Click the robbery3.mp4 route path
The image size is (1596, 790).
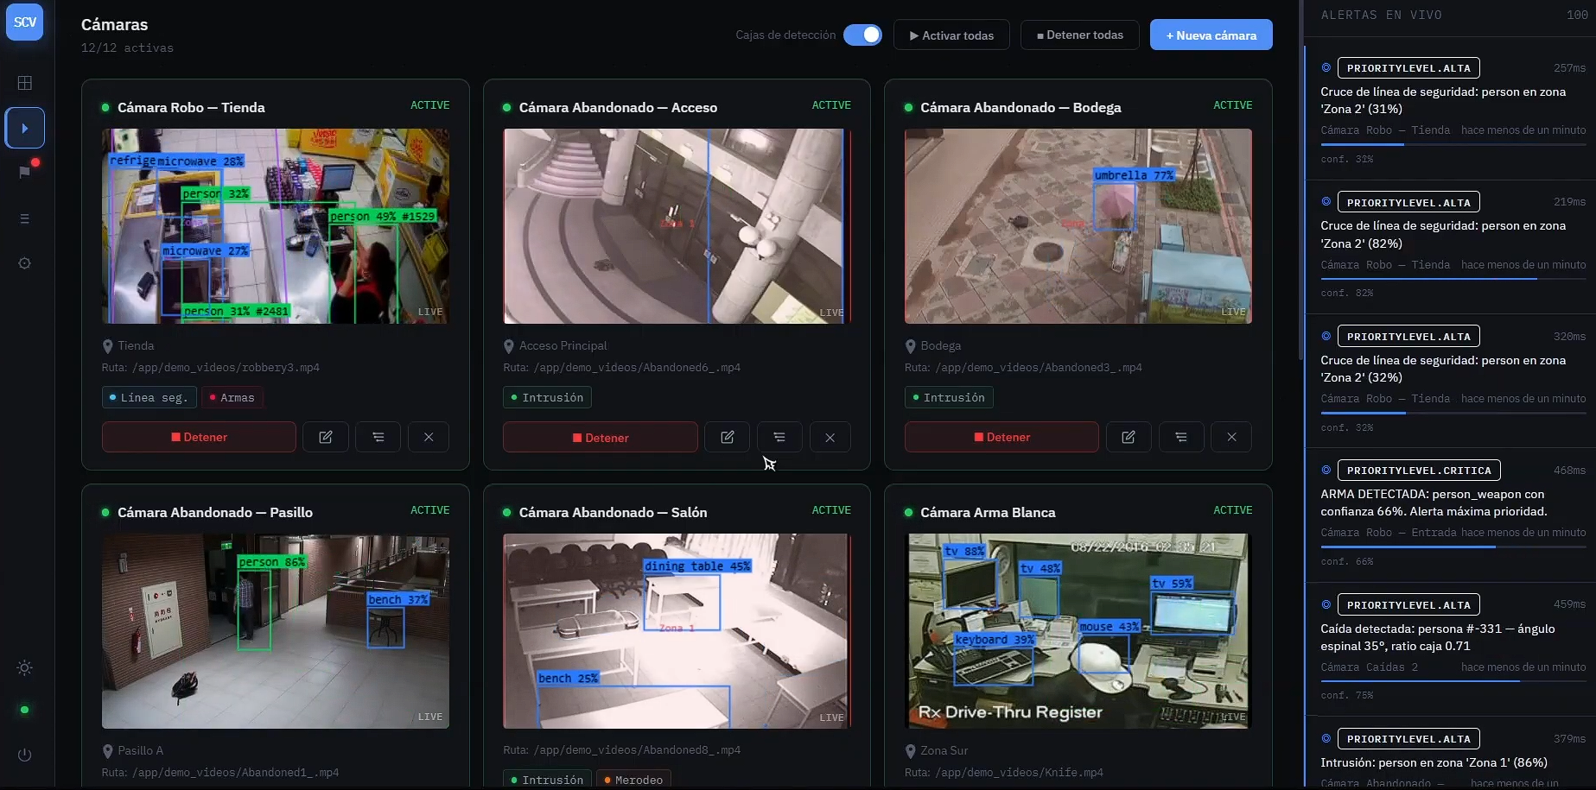[x=226, y=368]
